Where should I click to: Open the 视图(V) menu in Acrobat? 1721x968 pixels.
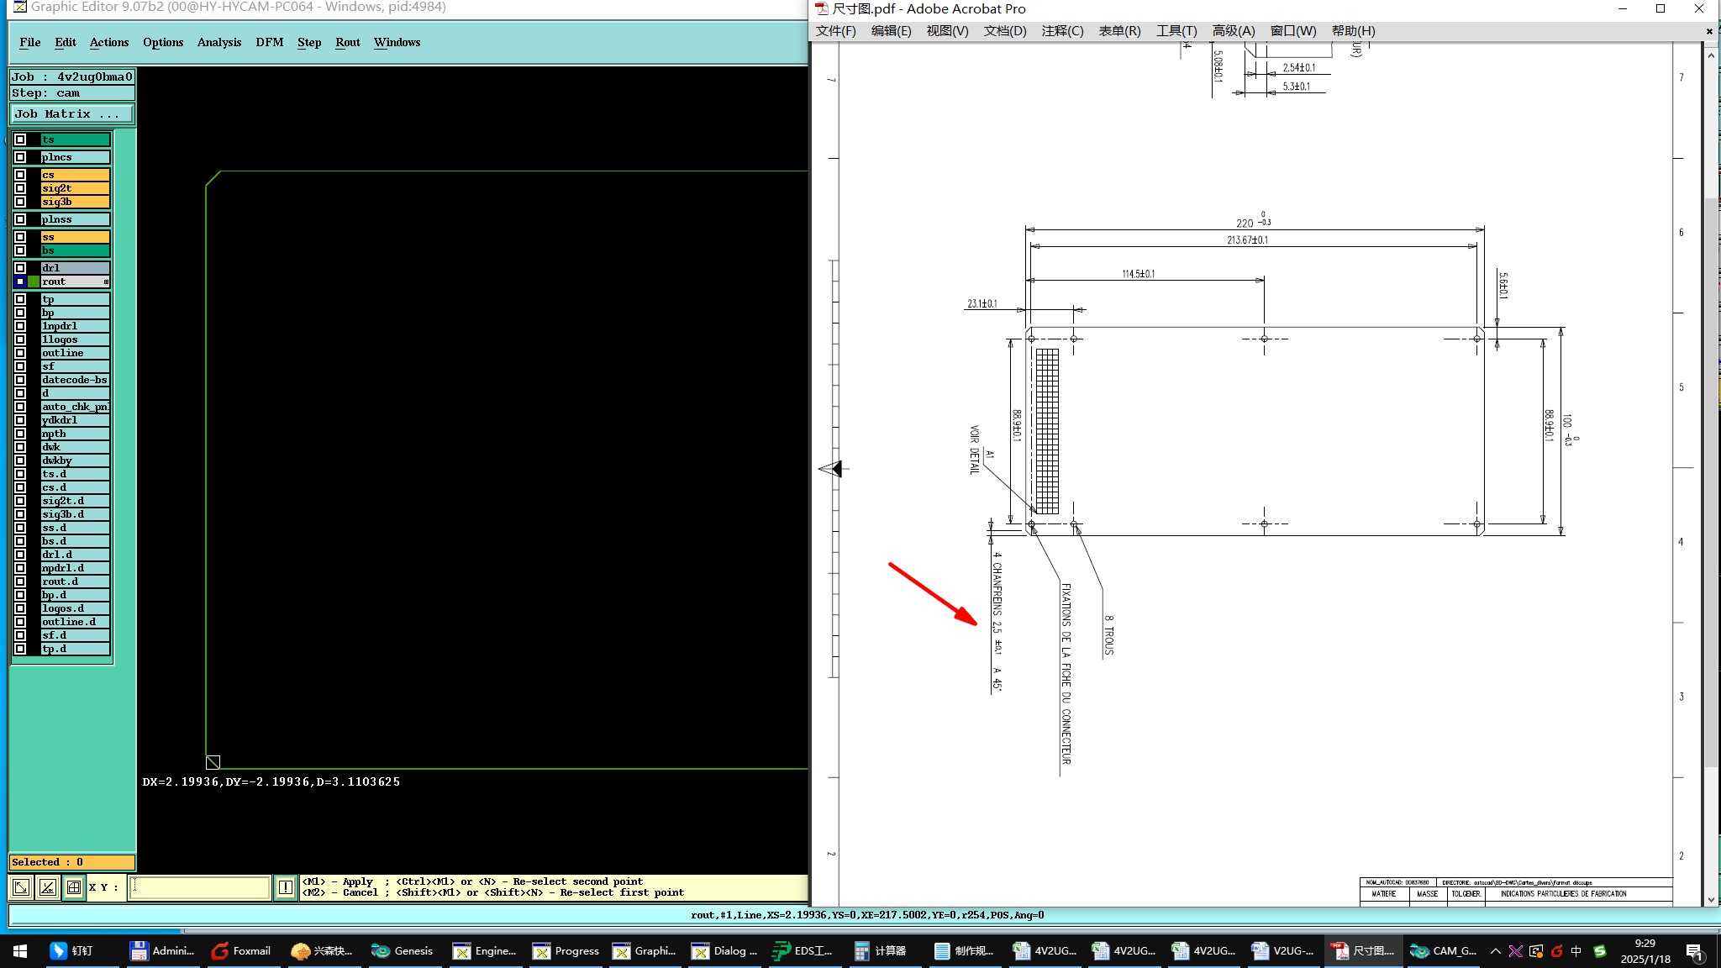point(947,31)
